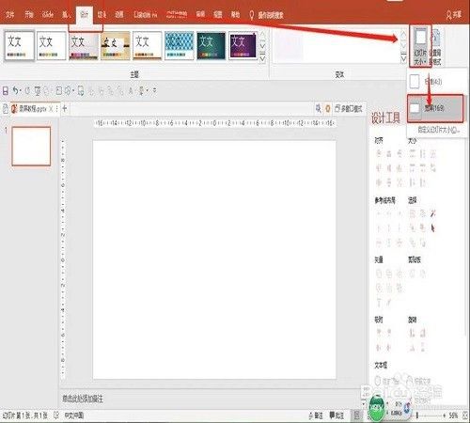Viewport: 470px width, 423px height.
Task: Click the Format Background ribbon icon
Action: pyautogui.click(x=436, y=47)
